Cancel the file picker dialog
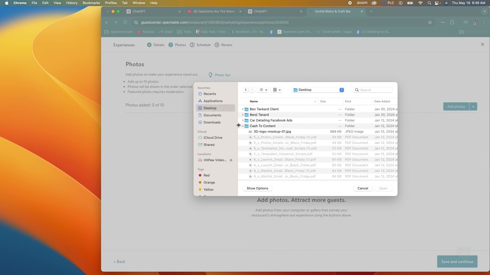 [x=363, y=188]
